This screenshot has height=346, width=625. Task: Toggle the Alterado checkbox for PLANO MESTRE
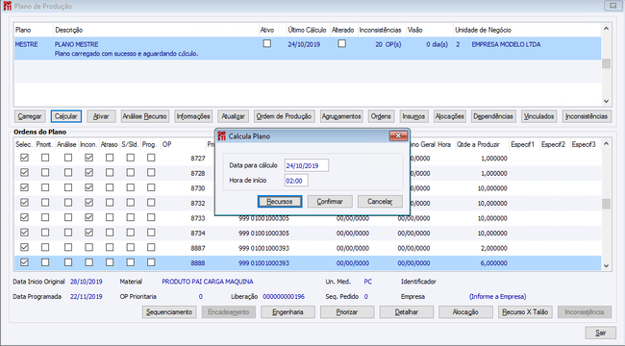click(x=341, y=43)
